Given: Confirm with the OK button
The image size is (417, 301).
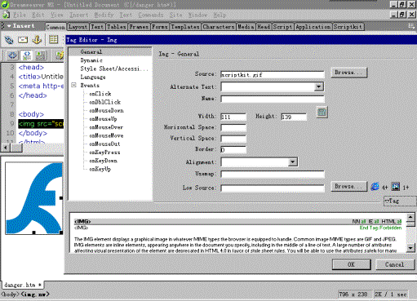Looking at the screenshot, I should 351,264.
